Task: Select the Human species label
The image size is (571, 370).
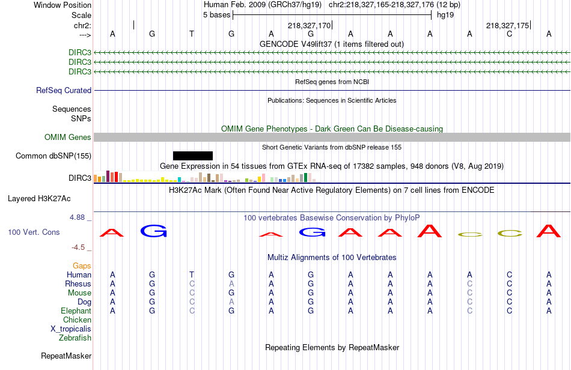Action: coord(79,274)
